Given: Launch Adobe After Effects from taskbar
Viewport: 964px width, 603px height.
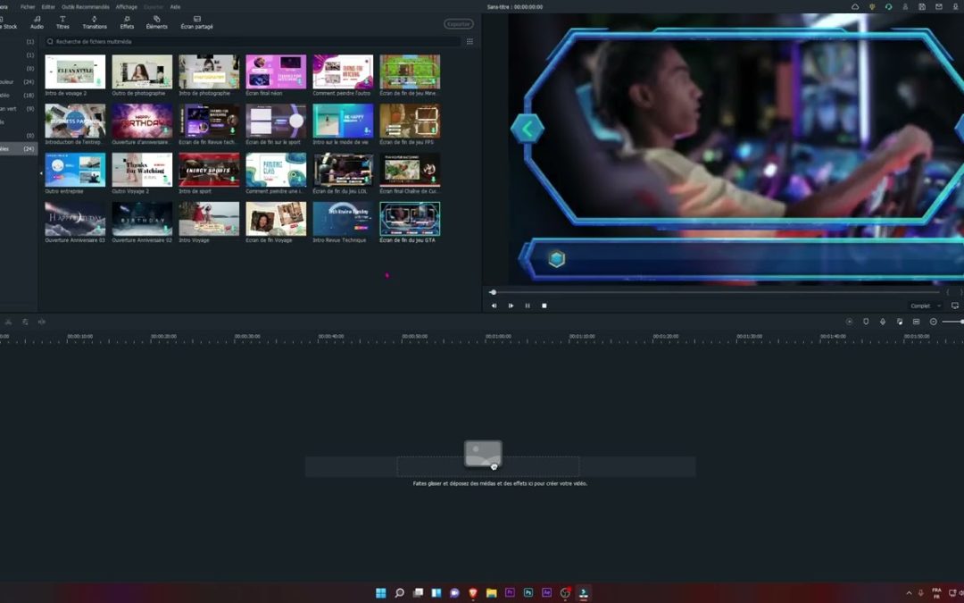Looking at the screenshot, I should tap(546, 593).
